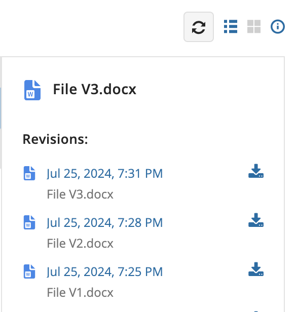Click the Word icon of the 7:28 PM revision
Image resolution: width=296 pixels, height=312 pixels.
click(x=29, y=222)
